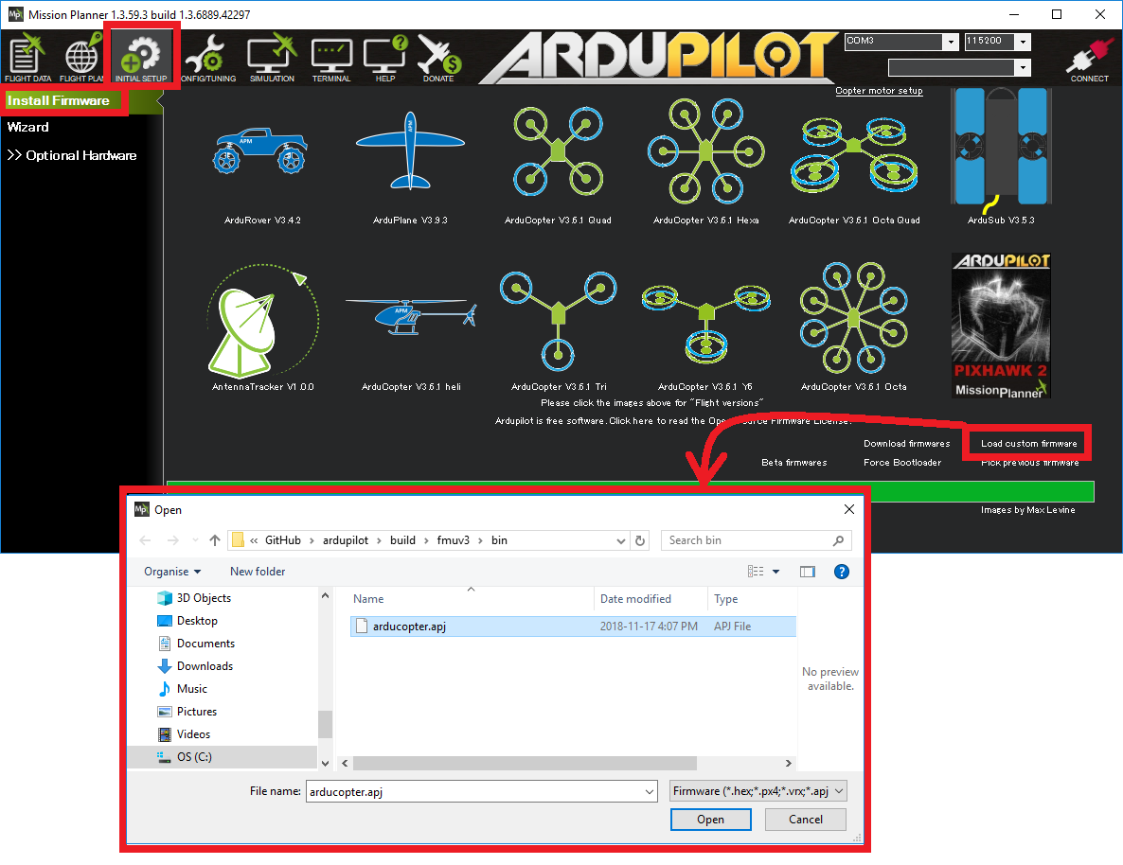Click the Search bin input field
Screen dimensions: 1123x865
748,540
